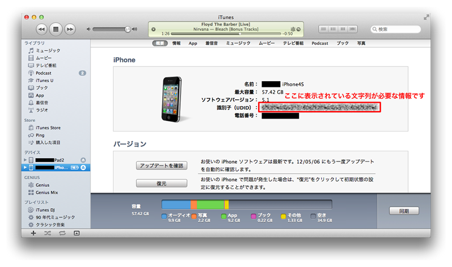Switch to the 着信音 tab
Screen dimensions: 452x267
tap(211, 43)
